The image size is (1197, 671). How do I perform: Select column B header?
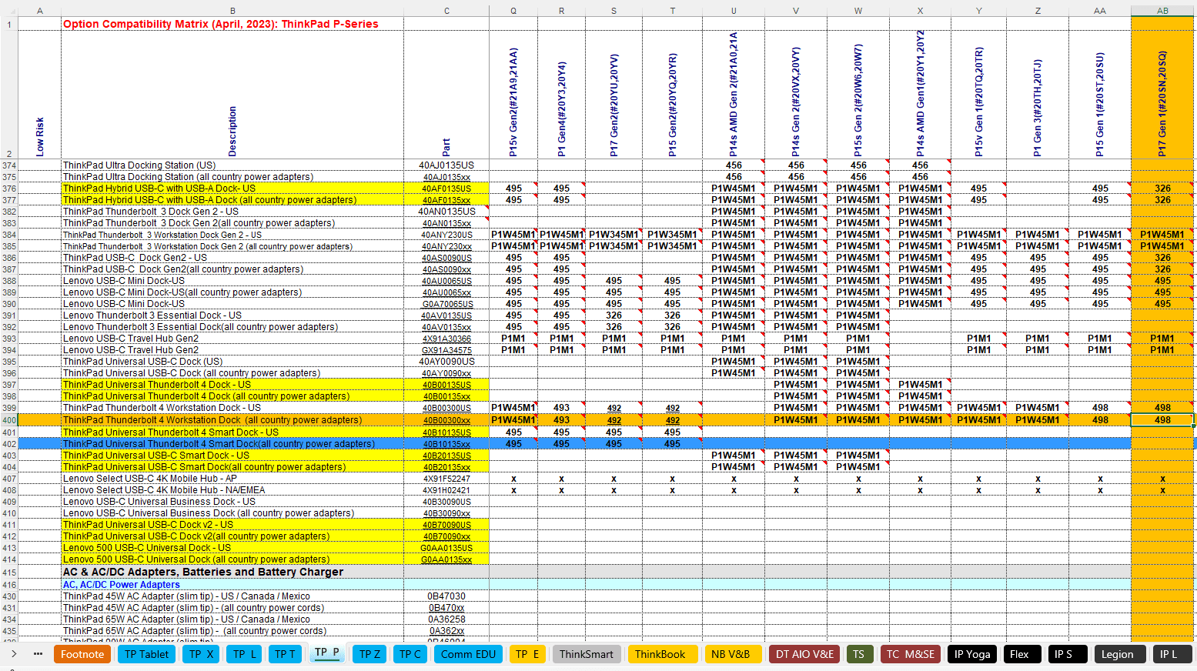[232, 11]
